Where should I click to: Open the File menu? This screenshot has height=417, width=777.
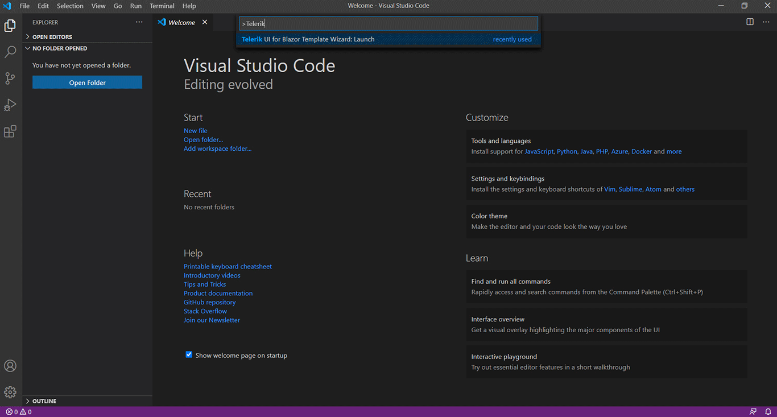click(25, 6)
